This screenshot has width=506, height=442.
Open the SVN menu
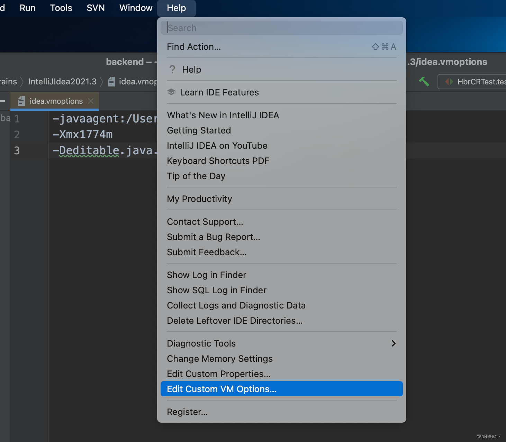(96, 8)
